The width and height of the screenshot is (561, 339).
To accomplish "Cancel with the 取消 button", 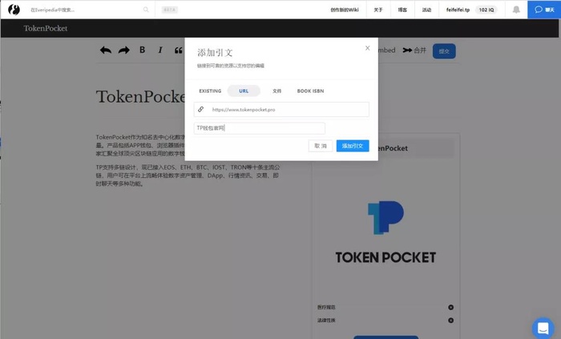I will point(321,146).
